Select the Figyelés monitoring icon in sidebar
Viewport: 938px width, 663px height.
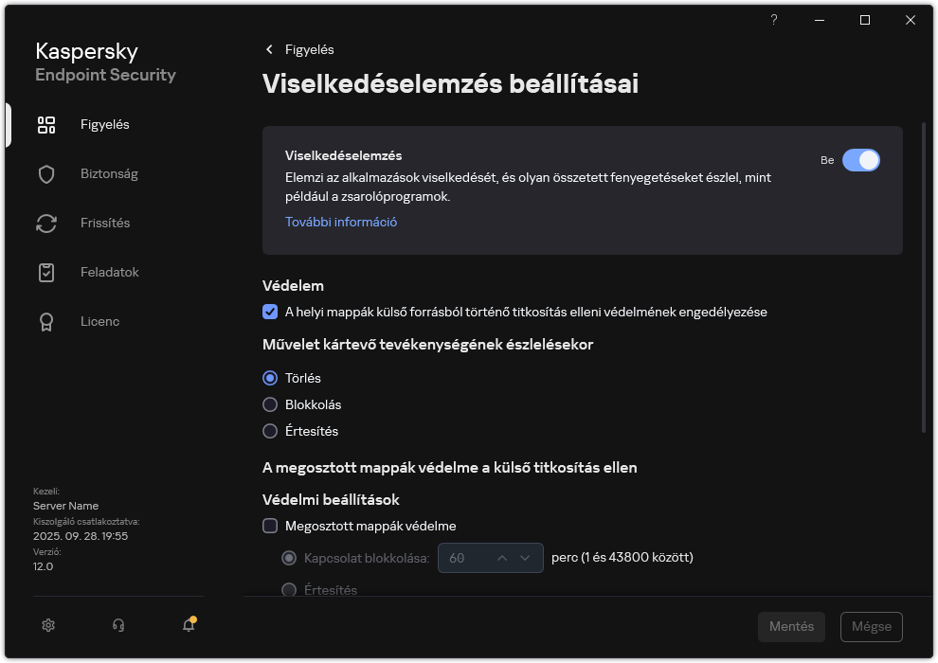tap(46, 124)
